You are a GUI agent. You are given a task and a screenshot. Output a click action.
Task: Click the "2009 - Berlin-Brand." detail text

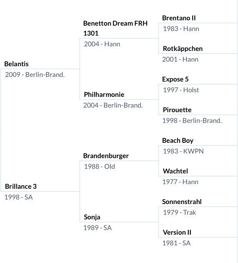(x=35, y=75)
